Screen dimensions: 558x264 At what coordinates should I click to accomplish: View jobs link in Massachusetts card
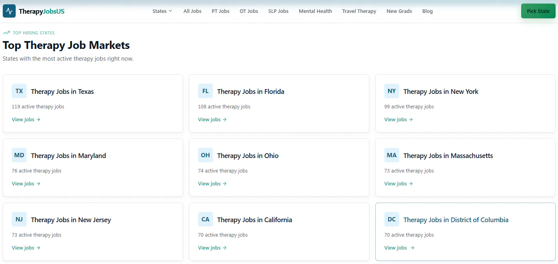point(399,183)
